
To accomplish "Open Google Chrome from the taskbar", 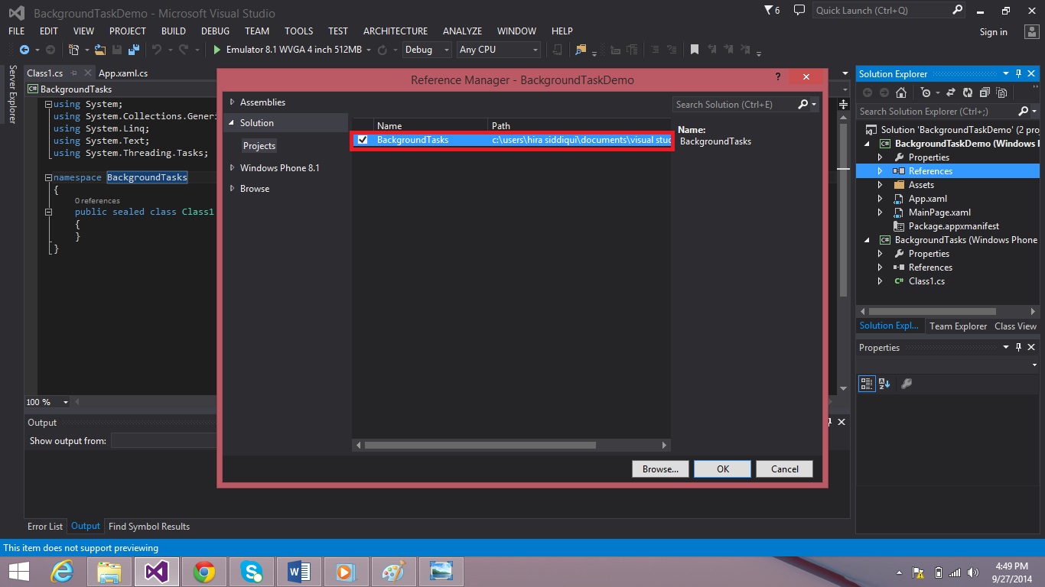I will click(x=203, y=571).
